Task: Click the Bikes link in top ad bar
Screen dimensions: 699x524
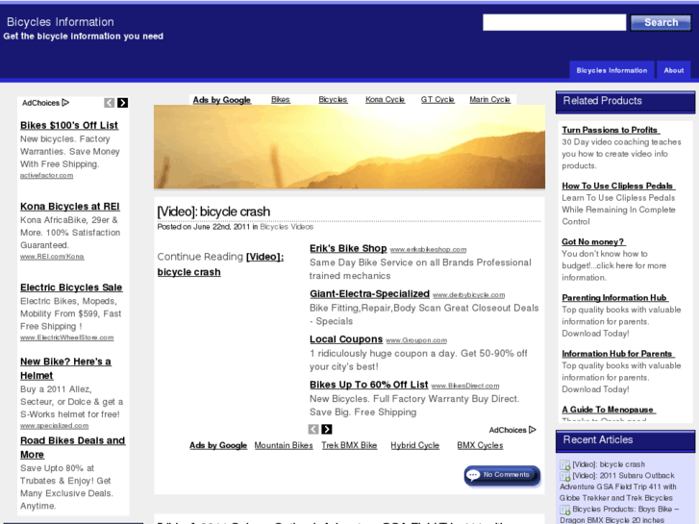Action: (x=281, y=99)
